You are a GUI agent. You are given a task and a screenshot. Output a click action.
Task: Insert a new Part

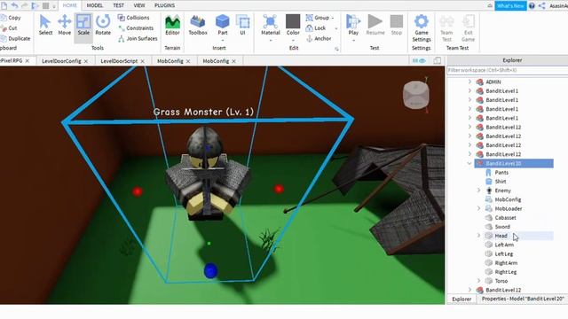pyautogui.click(x=223, y=25)
